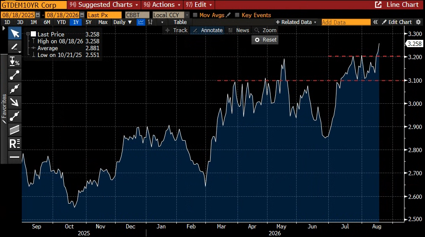Switch to Table view

(x=180, y=22)
